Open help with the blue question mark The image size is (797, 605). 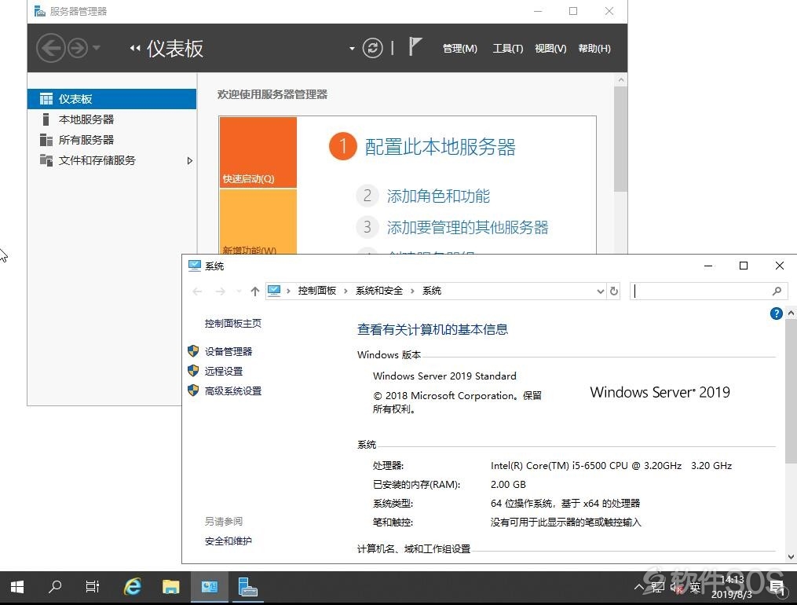coord(776,313)
